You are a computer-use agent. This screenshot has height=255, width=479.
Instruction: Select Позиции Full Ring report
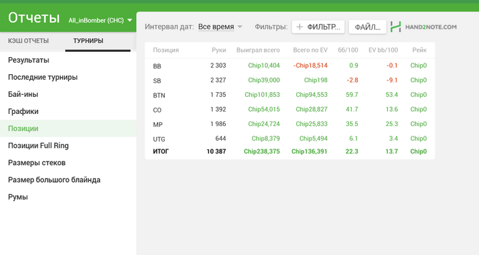pos(38,145)
